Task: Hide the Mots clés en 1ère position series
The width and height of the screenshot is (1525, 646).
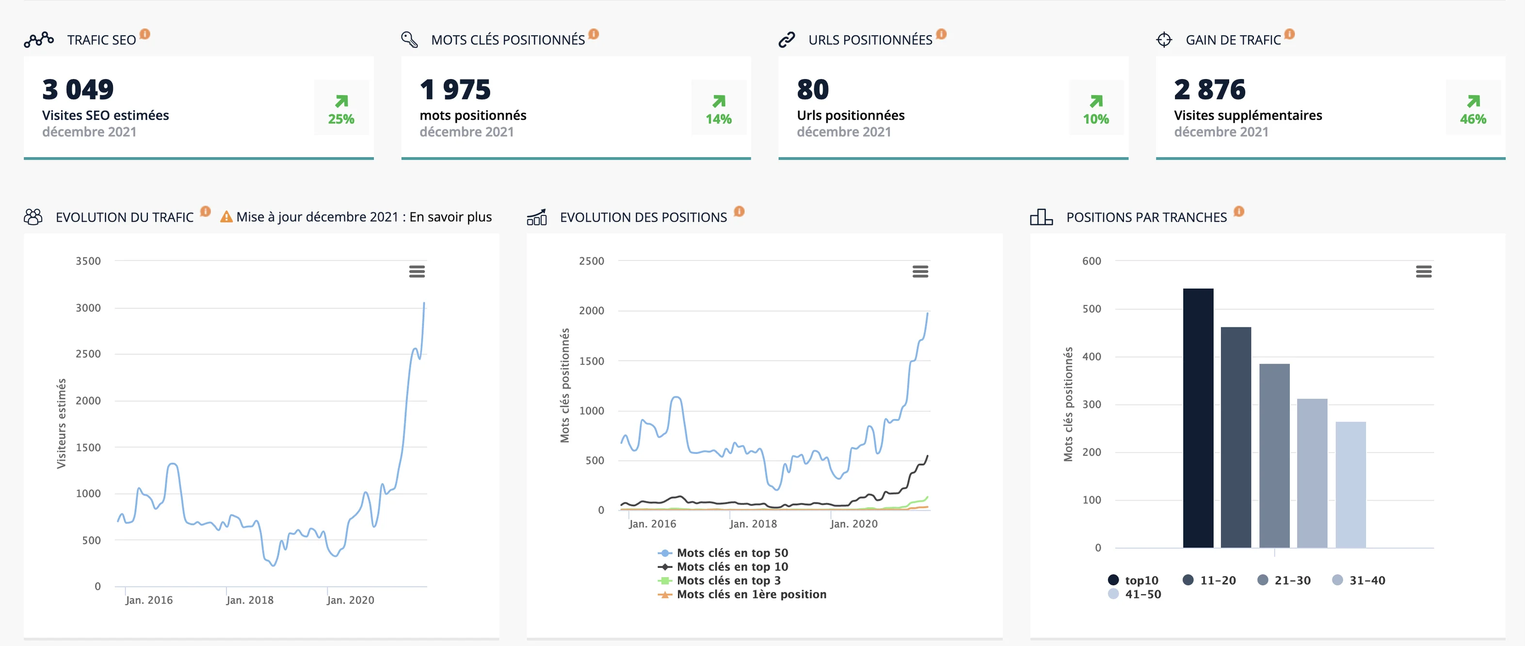Action: click(x=742, y=594)
